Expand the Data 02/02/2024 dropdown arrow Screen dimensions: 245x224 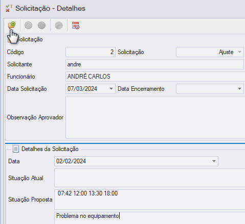pos(214,161)
